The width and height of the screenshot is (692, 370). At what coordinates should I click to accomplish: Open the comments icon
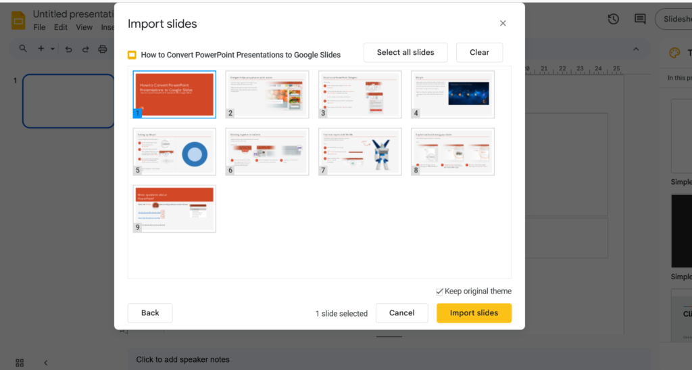tap(639, 19)
